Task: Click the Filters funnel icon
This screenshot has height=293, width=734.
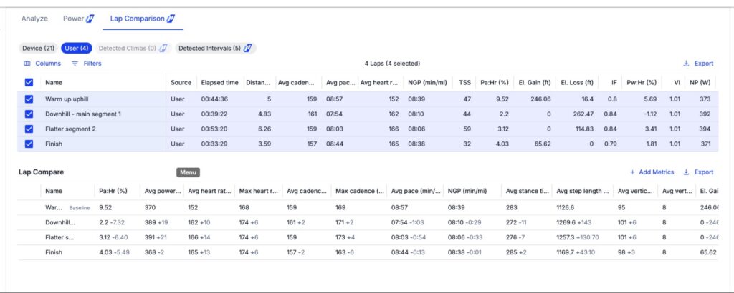Action: point(75,64)
